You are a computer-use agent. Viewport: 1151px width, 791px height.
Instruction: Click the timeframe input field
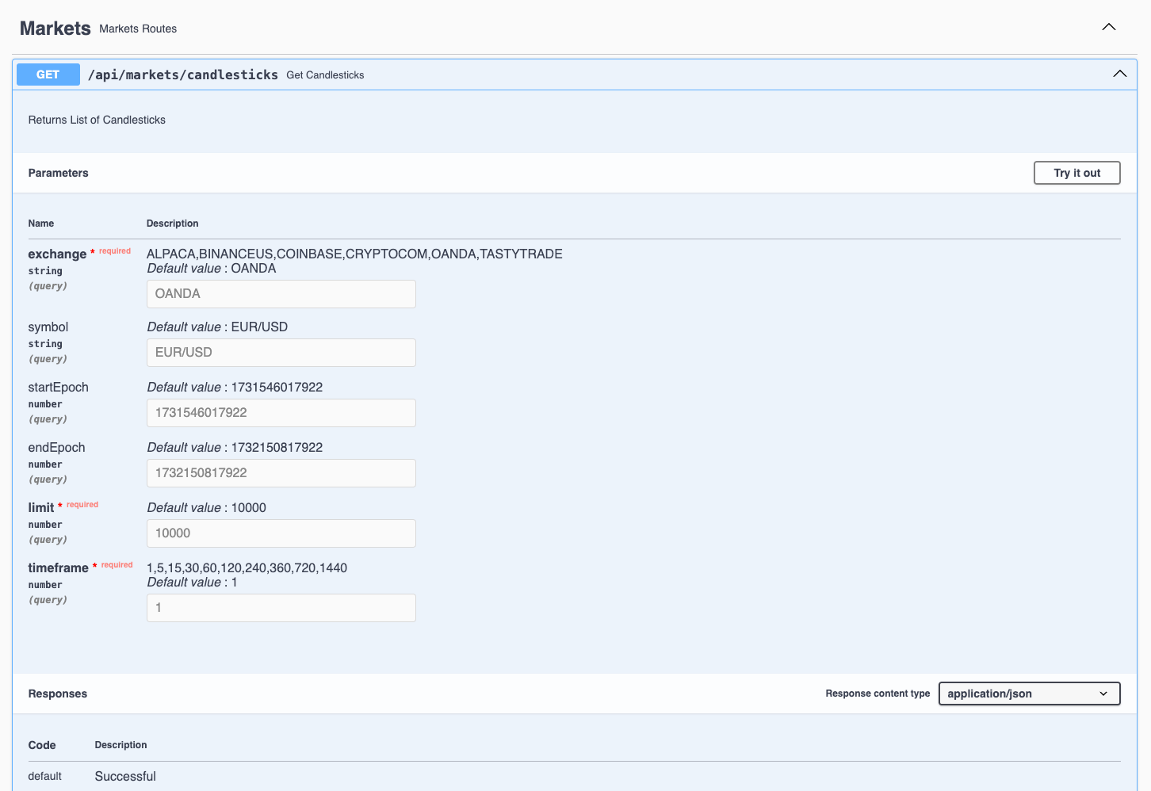[x=281, y=608]
